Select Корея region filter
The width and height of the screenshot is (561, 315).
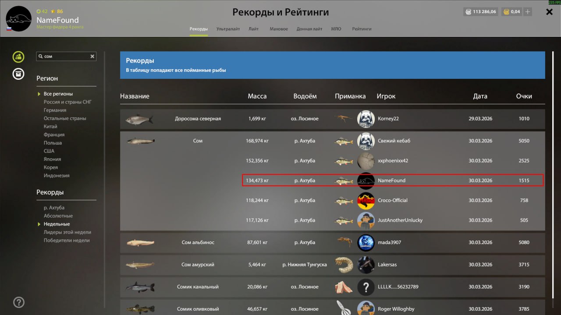[x=51, y=167]
